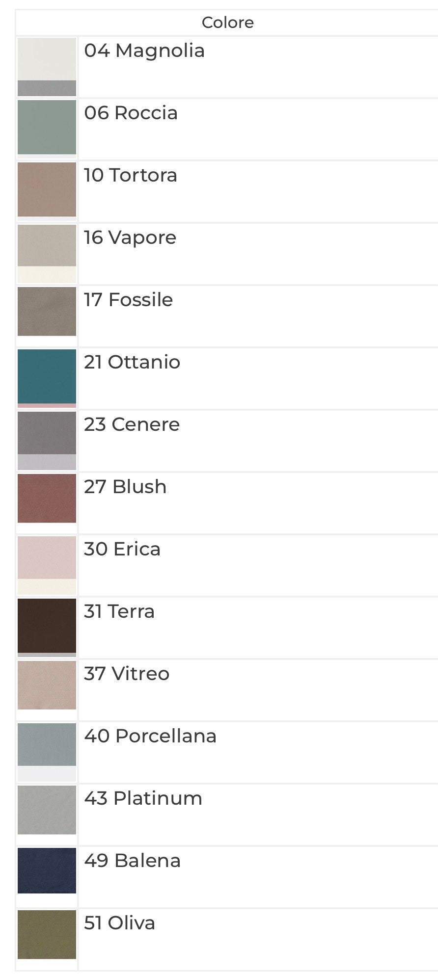
Task: Choose the 10 Tortora swatch
Action: pos(47,189)
